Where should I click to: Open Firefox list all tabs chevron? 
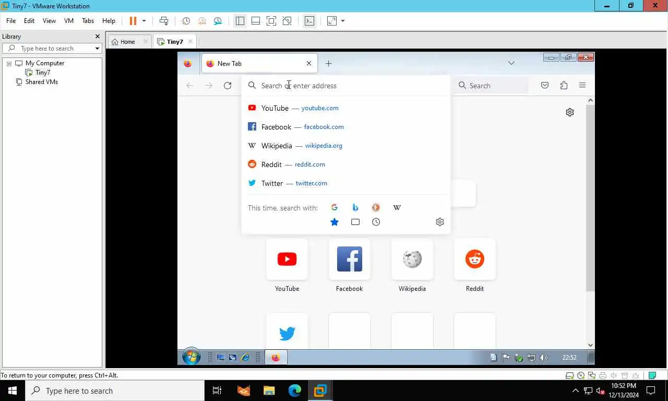point(511,63)
